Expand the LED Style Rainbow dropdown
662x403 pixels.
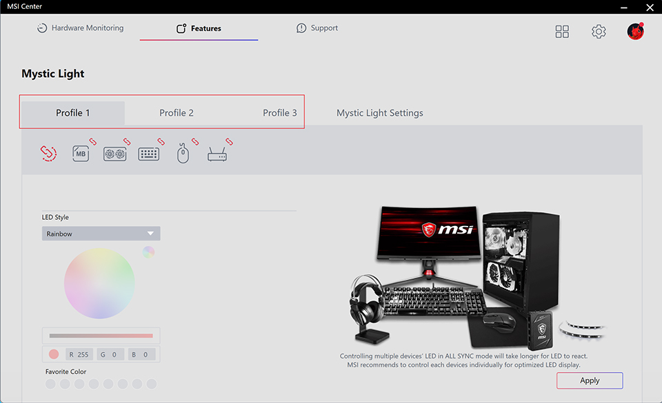(x=101, y=234)
